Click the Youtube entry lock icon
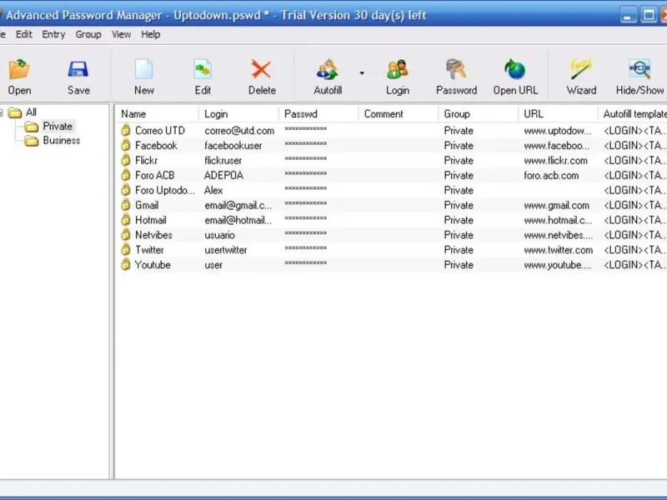The image size is (667, 500). click(x=125, y=264)
